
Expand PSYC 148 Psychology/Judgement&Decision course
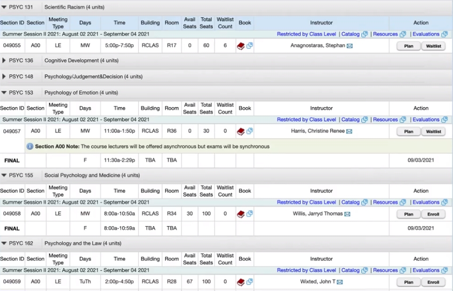(x=4, y=77)
